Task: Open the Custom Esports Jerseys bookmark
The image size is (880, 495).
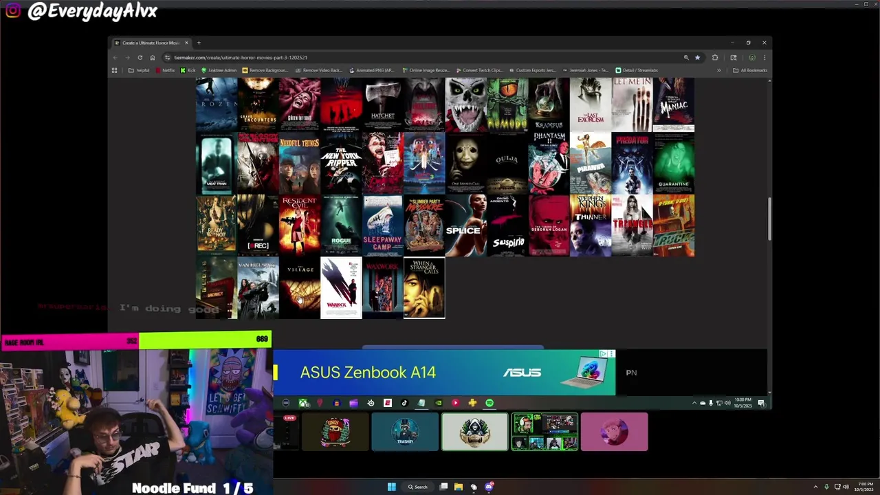Action: [x=533, y=70]
